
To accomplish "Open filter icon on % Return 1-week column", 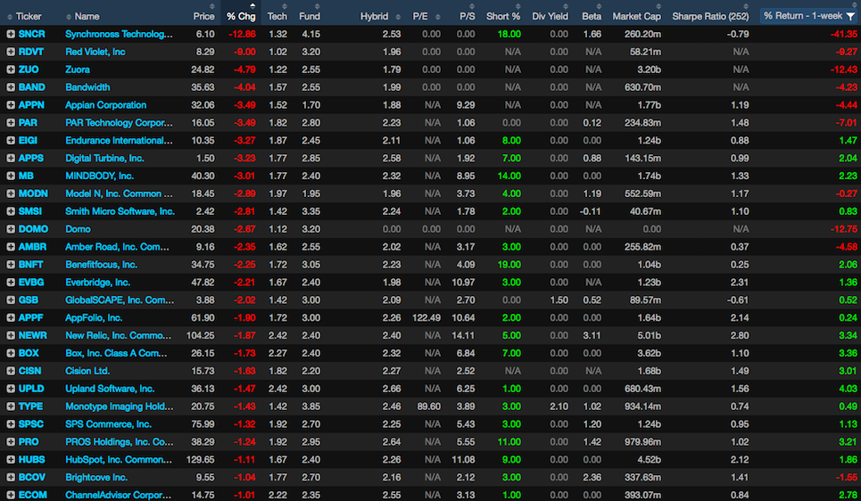I will [850, 16].
